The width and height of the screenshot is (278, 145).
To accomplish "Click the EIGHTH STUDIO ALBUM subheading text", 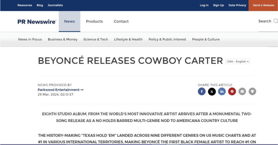I will [147, 117].
